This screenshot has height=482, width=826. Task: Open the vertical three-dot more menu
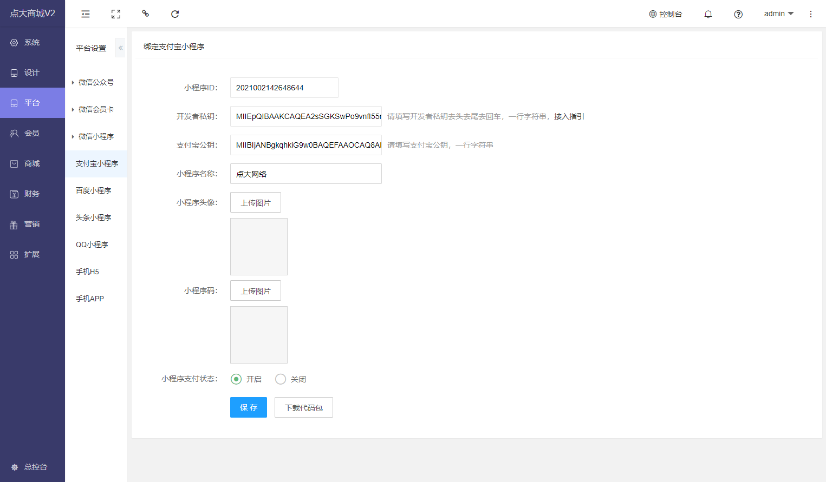tap(811, 14)
